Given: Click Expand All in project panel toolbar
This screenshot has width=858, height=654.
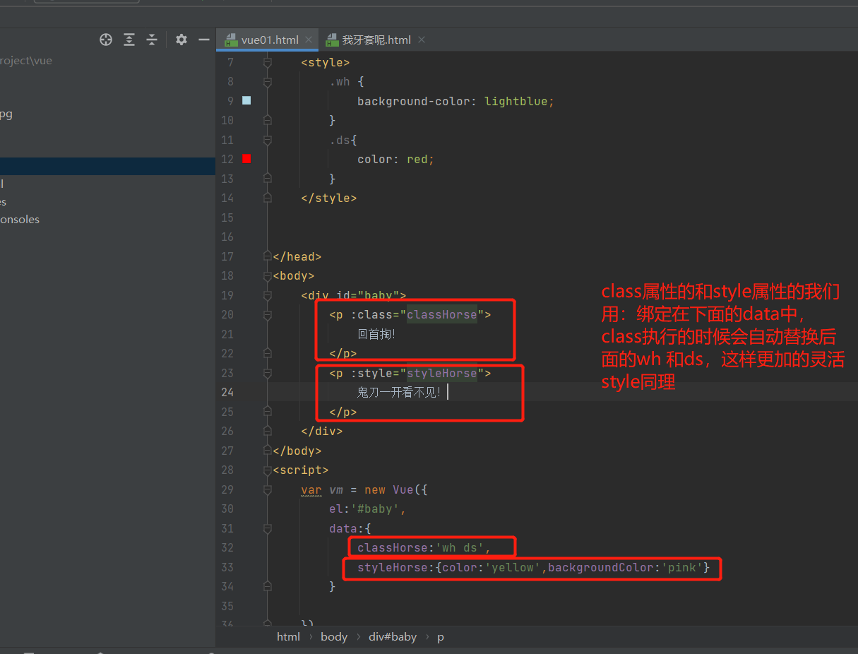Looking at the screenshot, I should [x=129, y=40].
